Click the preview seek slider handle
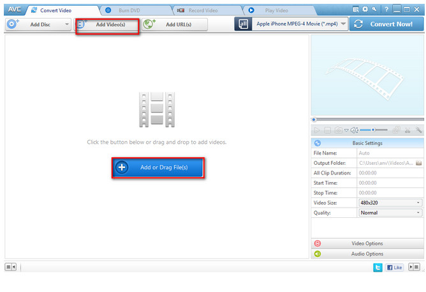Image resolution: width=426 pixels, height=292 pixels. point(314,119)
